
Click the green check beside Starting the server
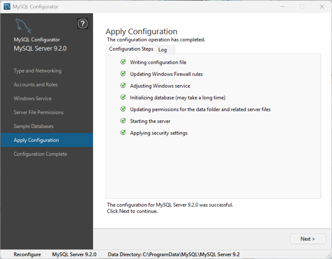[123, 121]
